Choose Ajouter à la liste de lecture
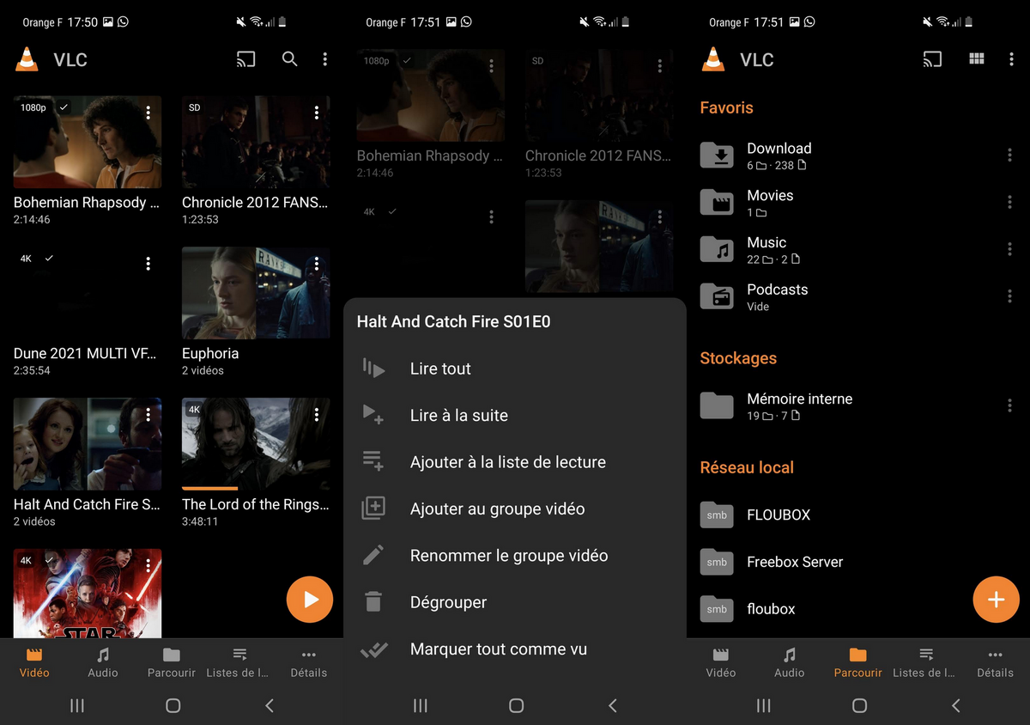This screenshot has width=1030, height=725. coord(515,462)
